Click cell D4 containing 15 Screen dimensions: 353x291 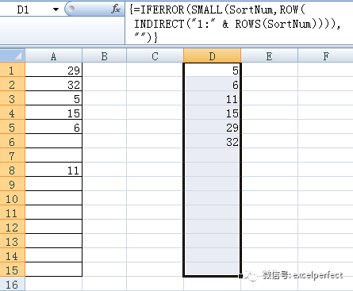212,113
